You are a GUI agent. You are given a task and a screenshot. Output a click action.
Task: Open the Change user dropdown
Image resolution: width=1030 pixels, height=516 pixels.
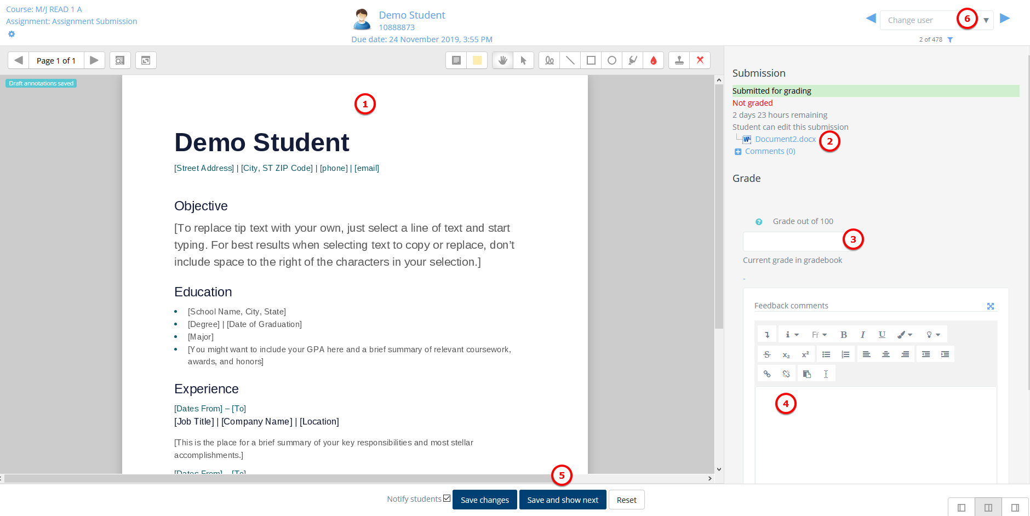pos(986,20)
